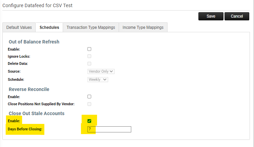Go to the Income Type Mappings tab
This screenshot has width=254, height=147.
click(143, 27)
